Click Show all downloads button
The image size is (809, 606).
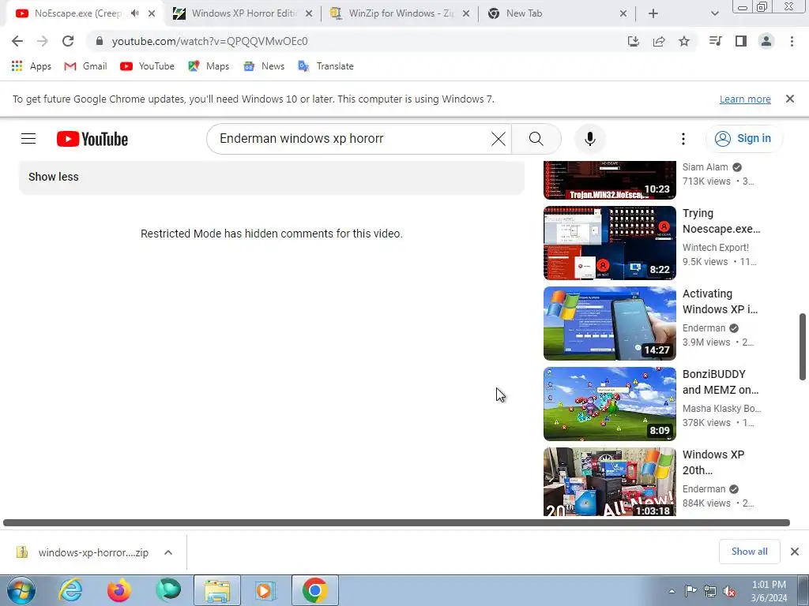pos(749,552)
